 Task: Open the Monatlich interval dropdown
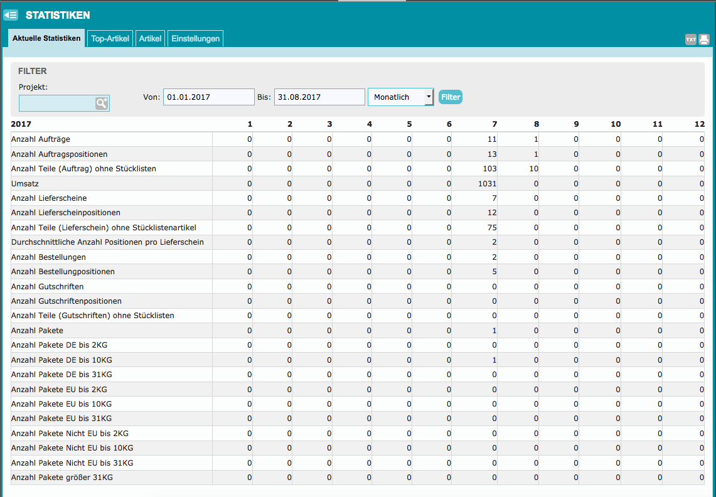(400, 97)
